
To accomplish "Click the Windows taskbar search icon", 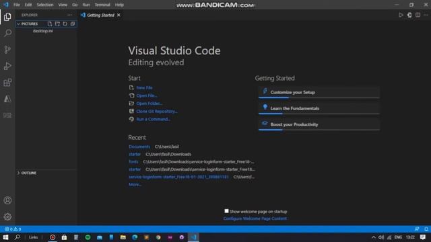I will (18, 237).
